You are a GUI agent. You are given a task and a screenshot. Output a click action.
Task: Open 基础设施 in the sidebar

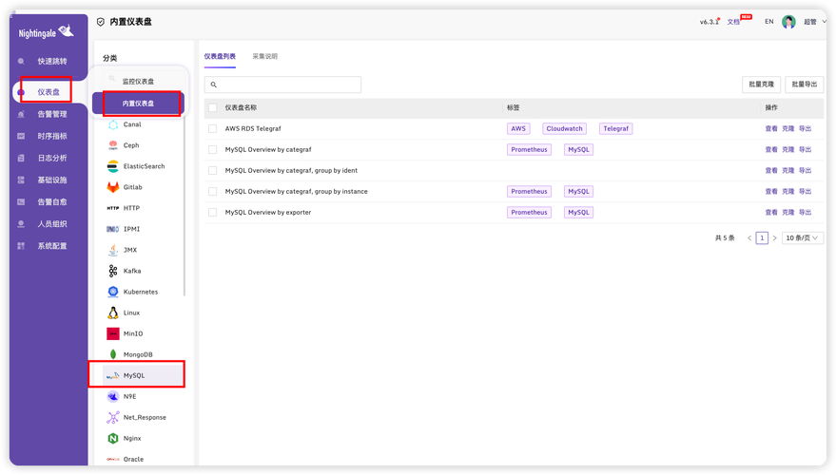(52, 180)
